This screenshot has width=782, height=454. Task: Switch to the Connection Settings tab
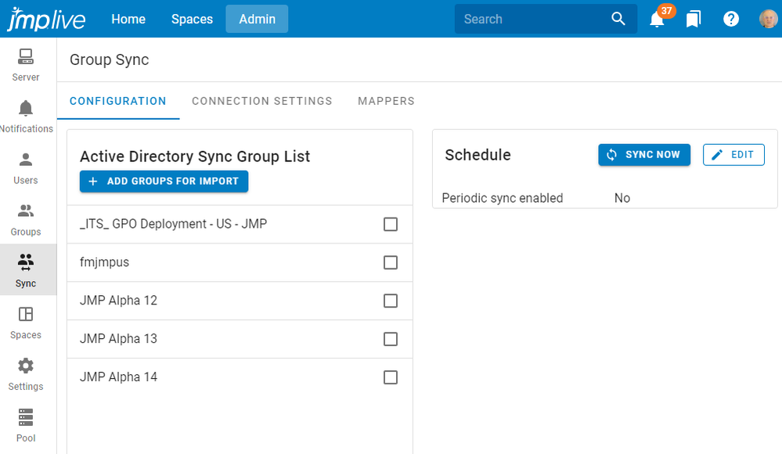coord(262,101)
